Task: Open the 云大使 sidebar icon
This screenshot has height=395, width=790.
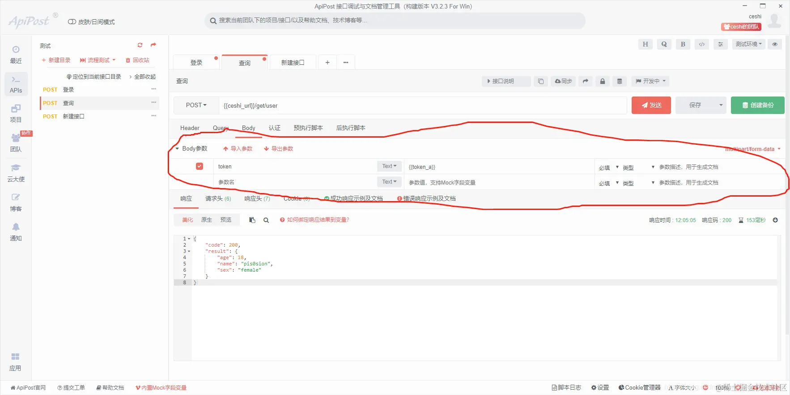Action: [x=16, y=172]
